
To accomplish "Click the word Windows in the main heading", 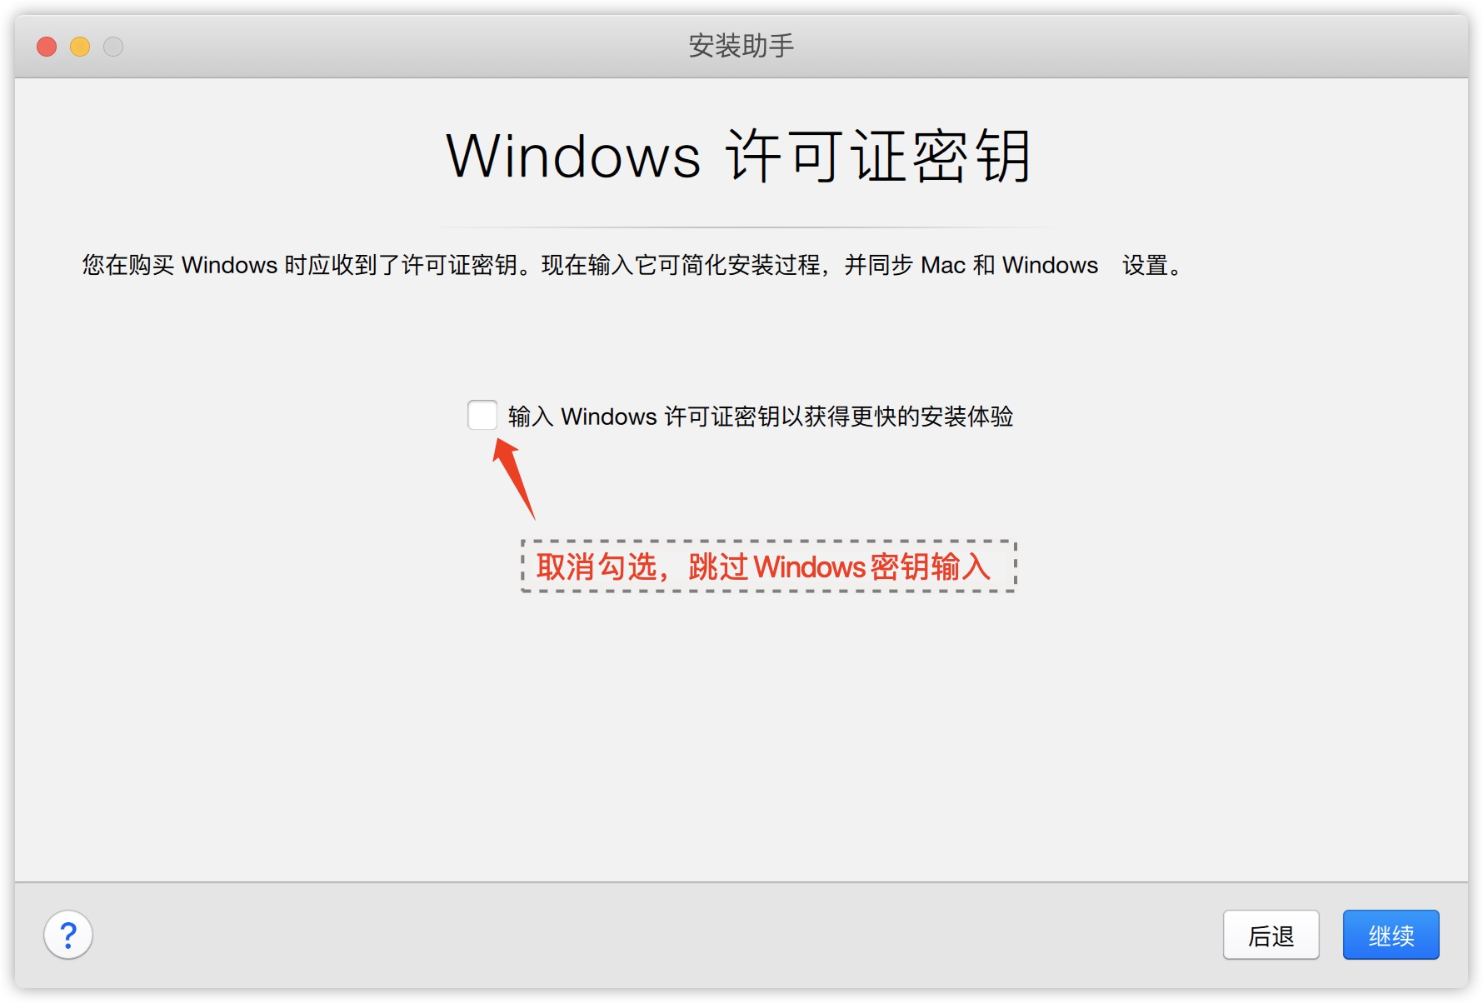I will tap(574, 157).
